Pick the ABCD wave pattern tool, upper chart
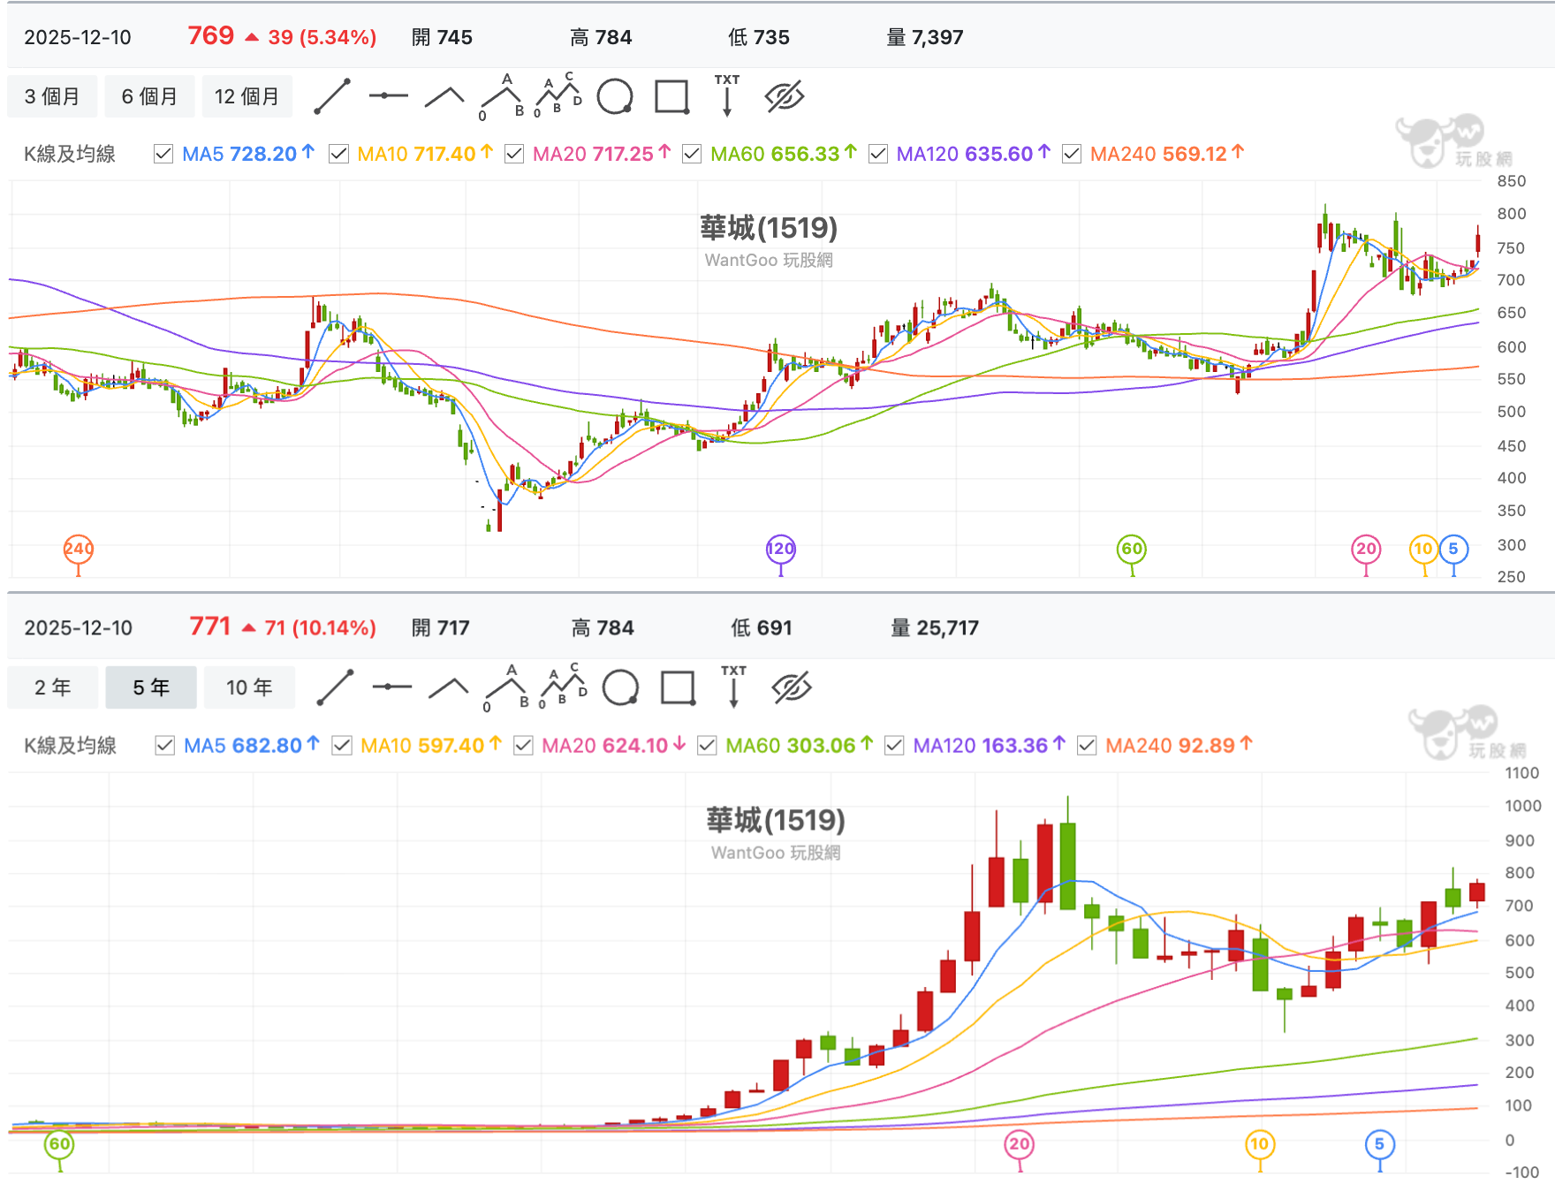Viewport: 1555px width, 1184px height. [x=559, y=95]
